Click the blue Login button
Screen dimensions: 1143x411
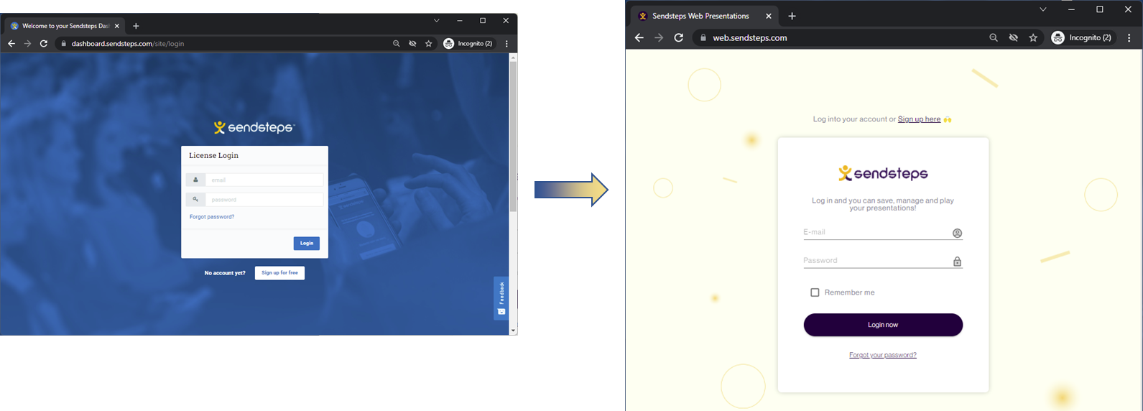[x=307, y=244]
